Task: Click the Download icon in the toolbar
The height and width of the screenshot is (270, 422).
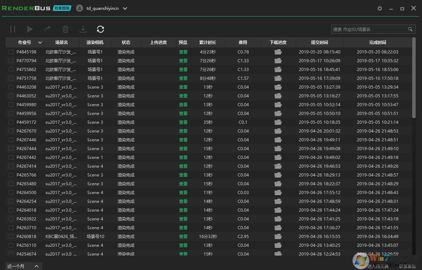Action: coord(83,29)
